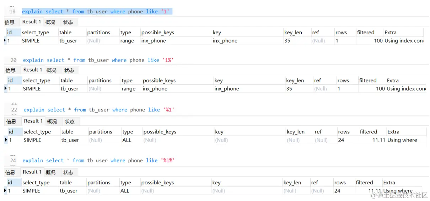430x201 pixels.
Task: Select range type cell in line 18 result
Action: click(x=127, y=41)
